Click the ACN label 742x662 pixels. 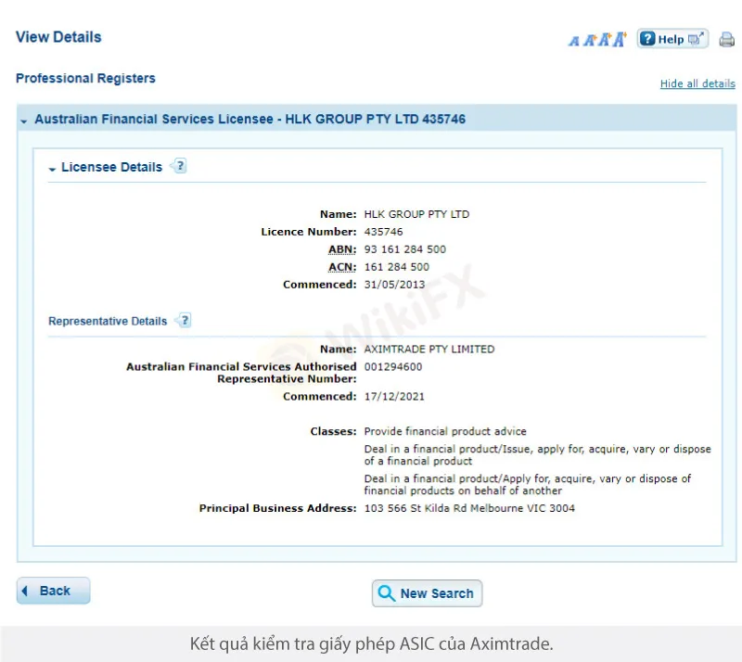342,267
